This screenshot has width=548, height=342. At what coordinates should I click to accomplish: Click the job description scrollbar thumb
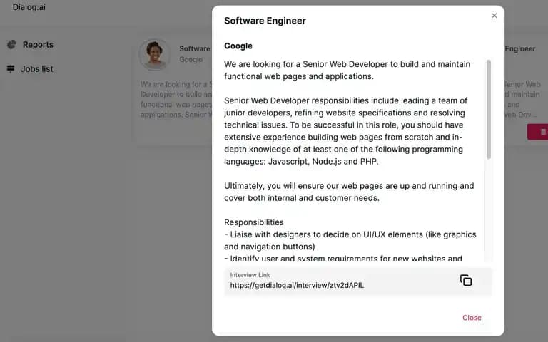[489, 109]
